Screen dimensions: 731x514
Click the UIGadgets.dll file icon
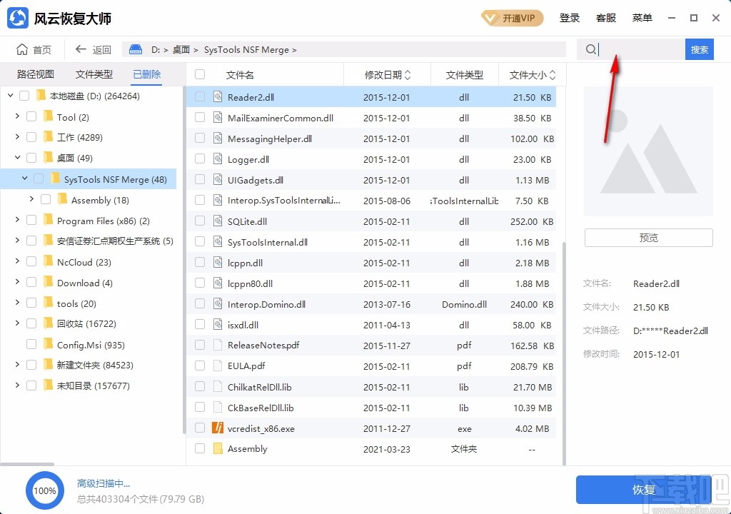pyautogui.click(x=218, y=180)
